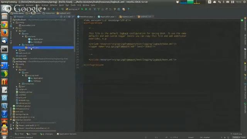Click the Application class icon under org.boot
Image resolution: width=247 pixels, height=139 pixels.
tap(29, 39)
